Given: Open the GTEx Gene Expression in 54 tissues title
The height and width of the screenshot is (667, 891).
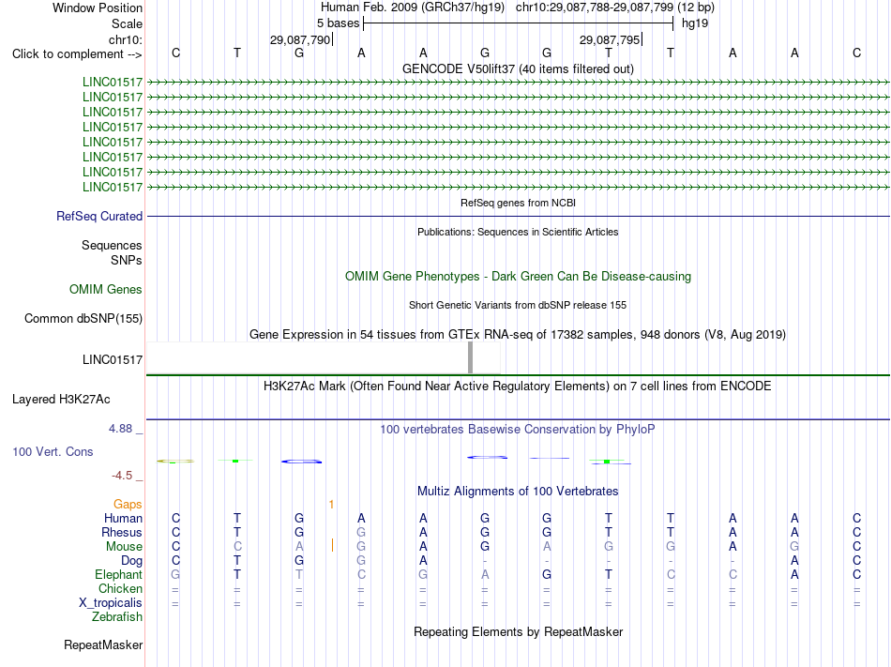Looking at the screenshot, I should (x=518, y=334).
